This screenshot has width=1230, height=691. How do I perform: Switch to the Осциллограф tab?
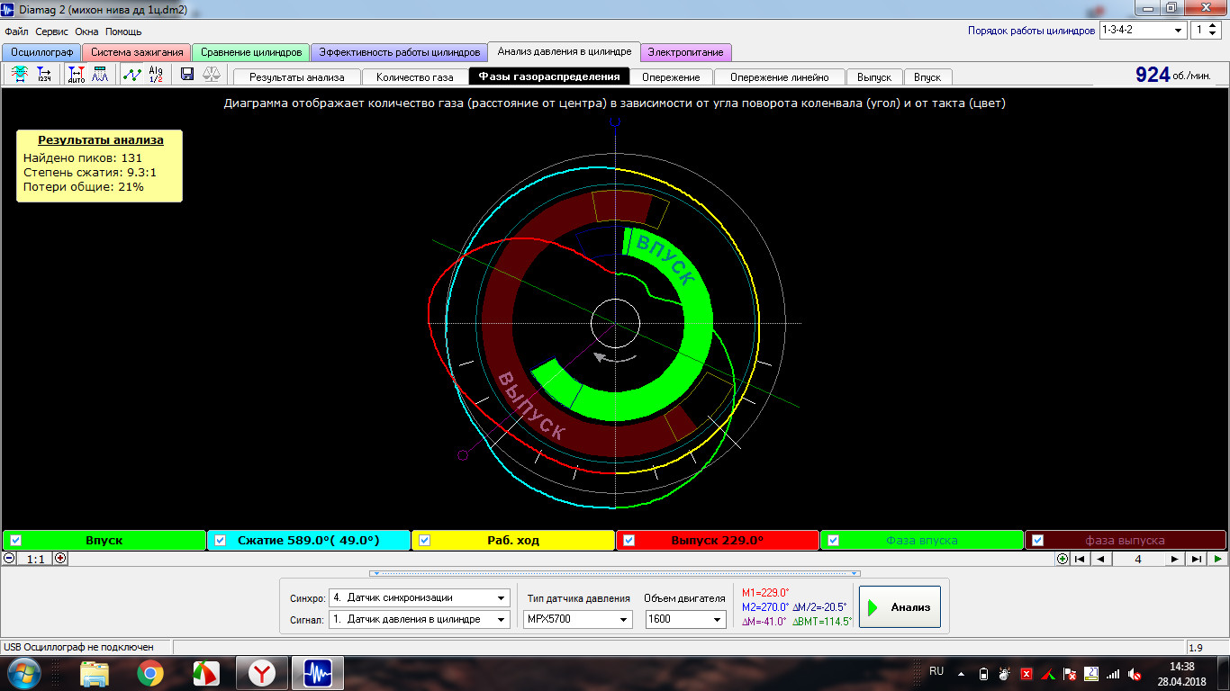41,52
